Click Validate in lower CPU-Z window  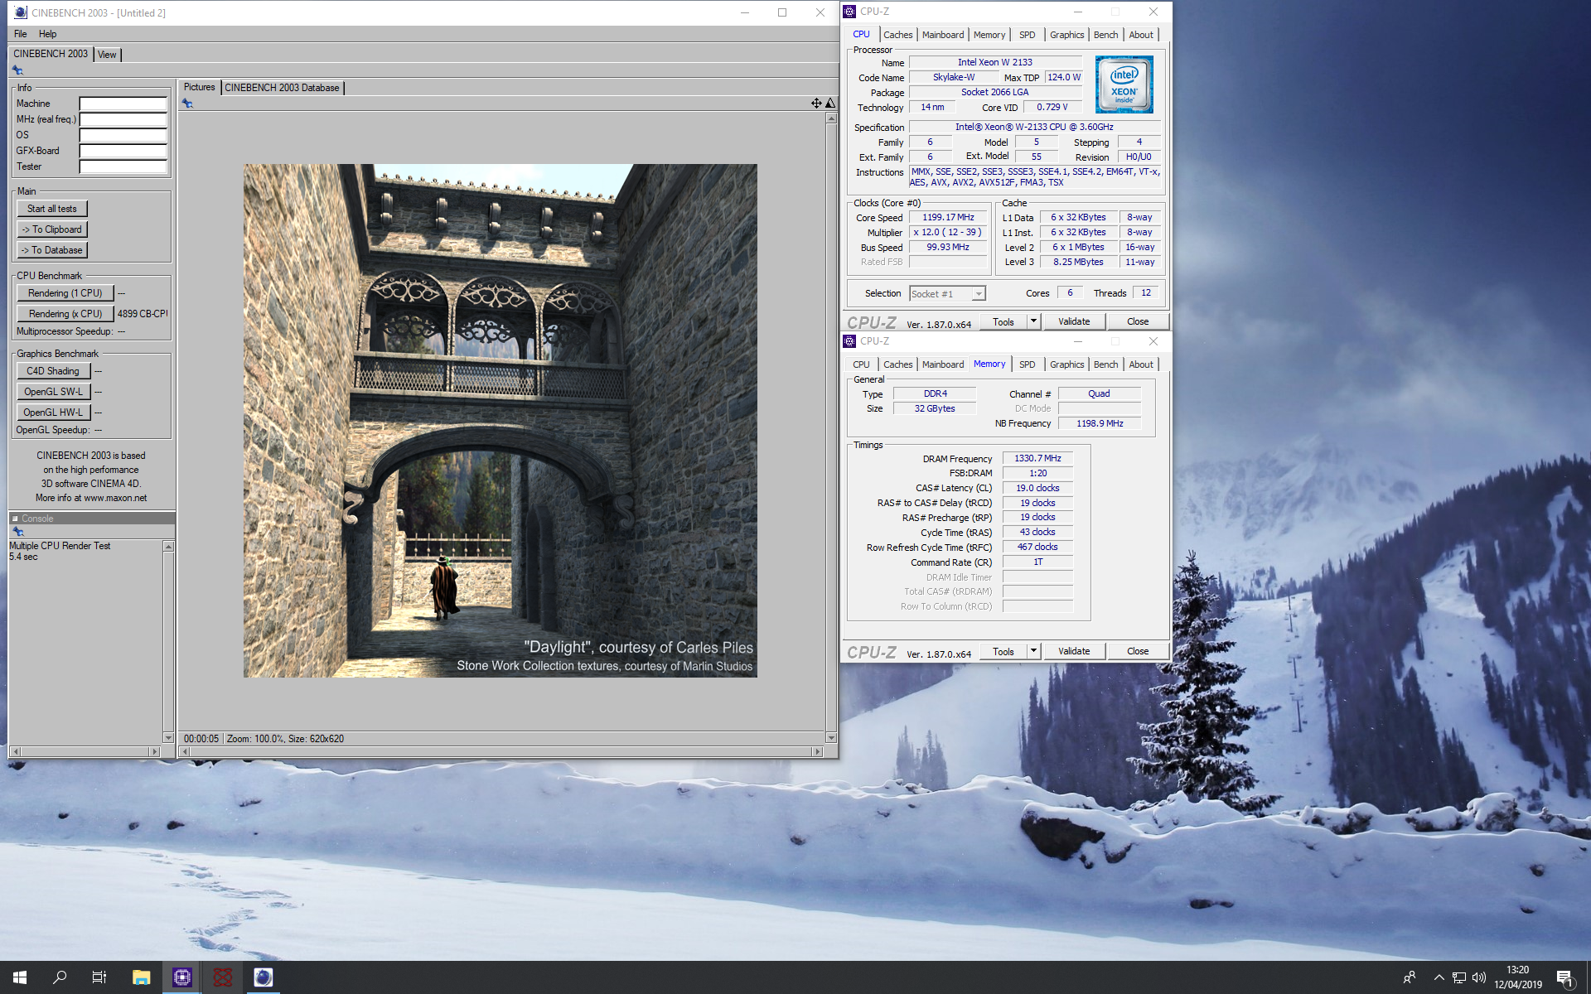(1074, 651)
